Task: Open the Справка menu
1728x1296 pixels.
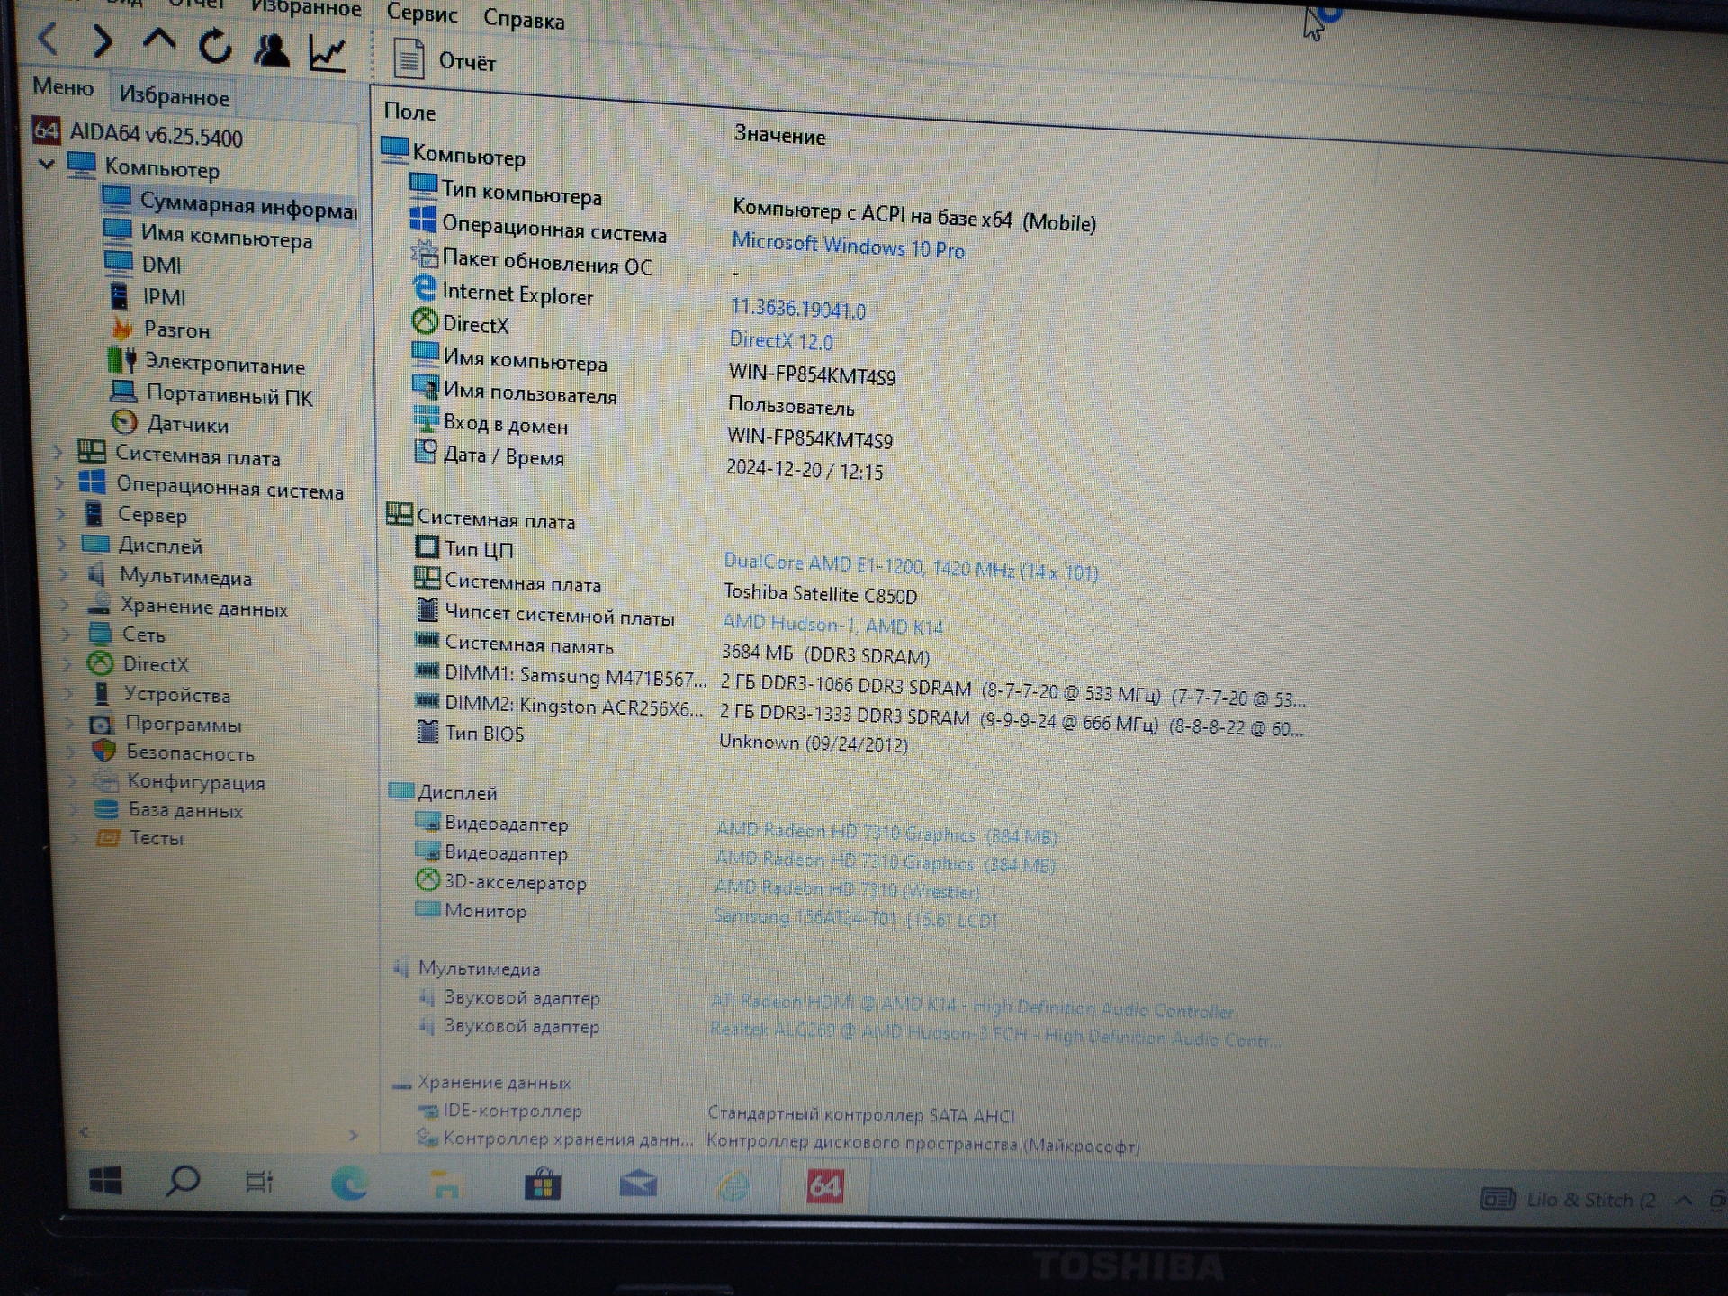Action: click(x=524, y=19)
